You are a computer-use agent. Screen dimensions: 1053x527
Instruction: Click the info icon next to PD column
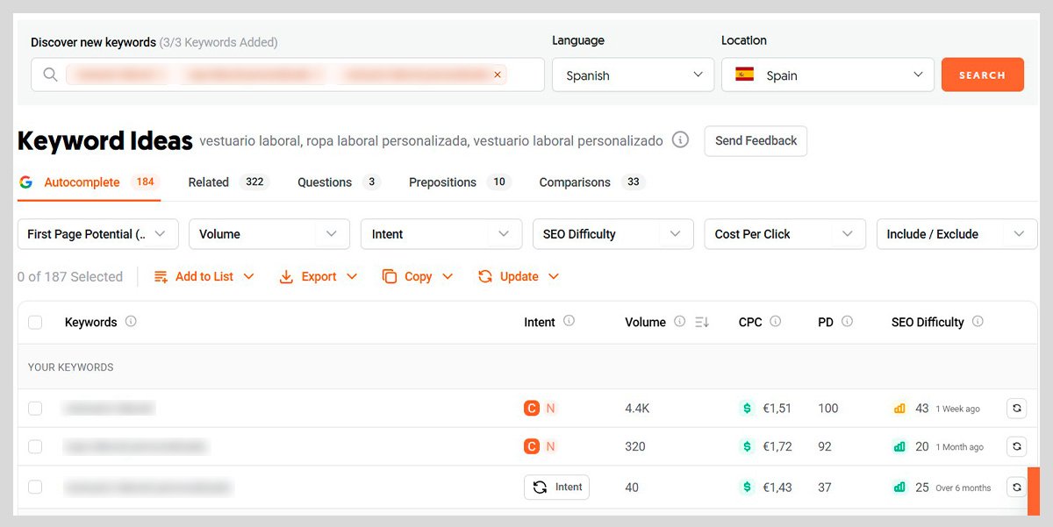click(847, 321)
